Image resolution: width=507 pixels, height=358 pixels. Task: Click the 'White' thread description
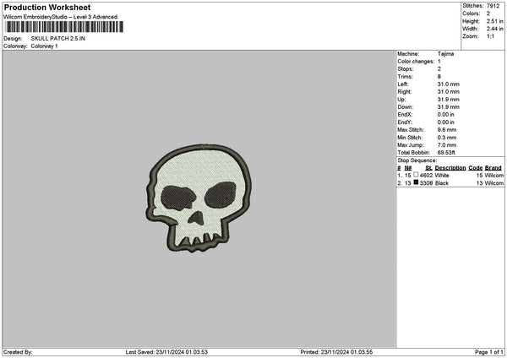442,176
